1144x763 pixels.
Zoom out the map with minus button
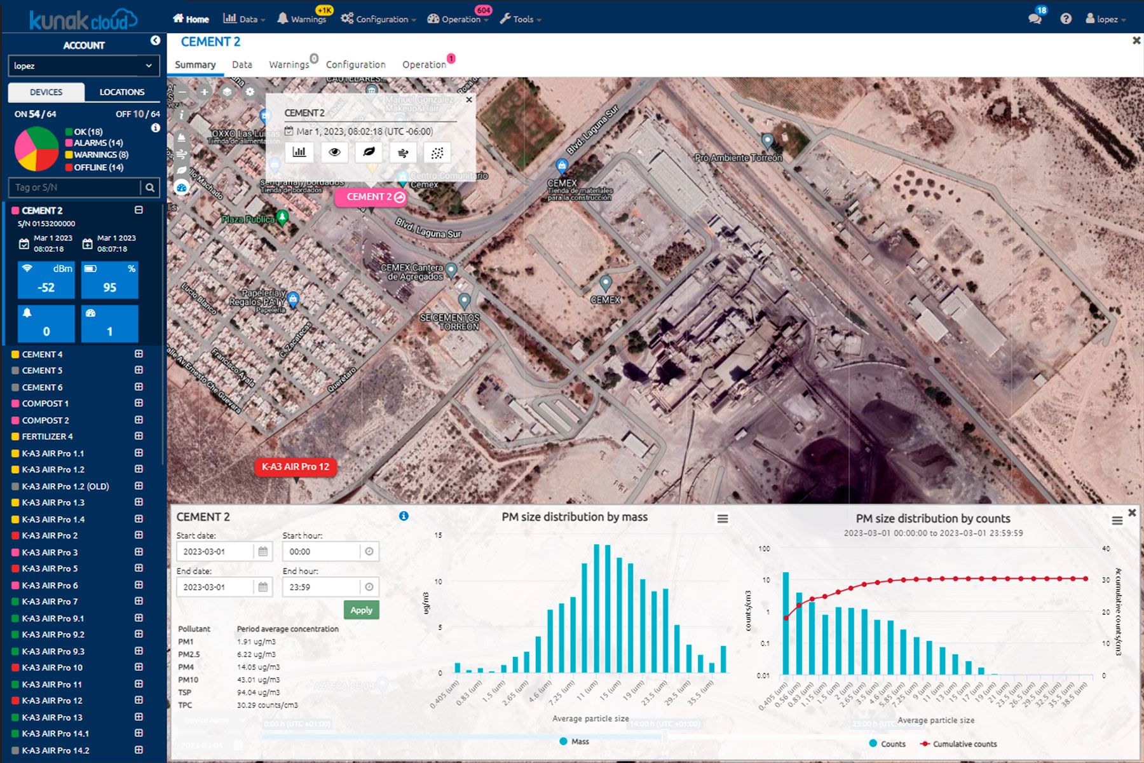[x=182, y=92]
